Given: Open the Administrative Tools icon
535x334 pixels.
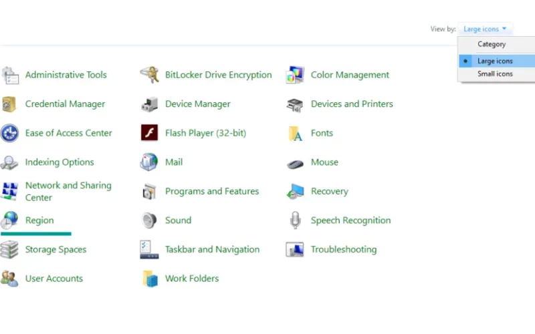Looking at the screenshot, I should [x=10, y=75].
